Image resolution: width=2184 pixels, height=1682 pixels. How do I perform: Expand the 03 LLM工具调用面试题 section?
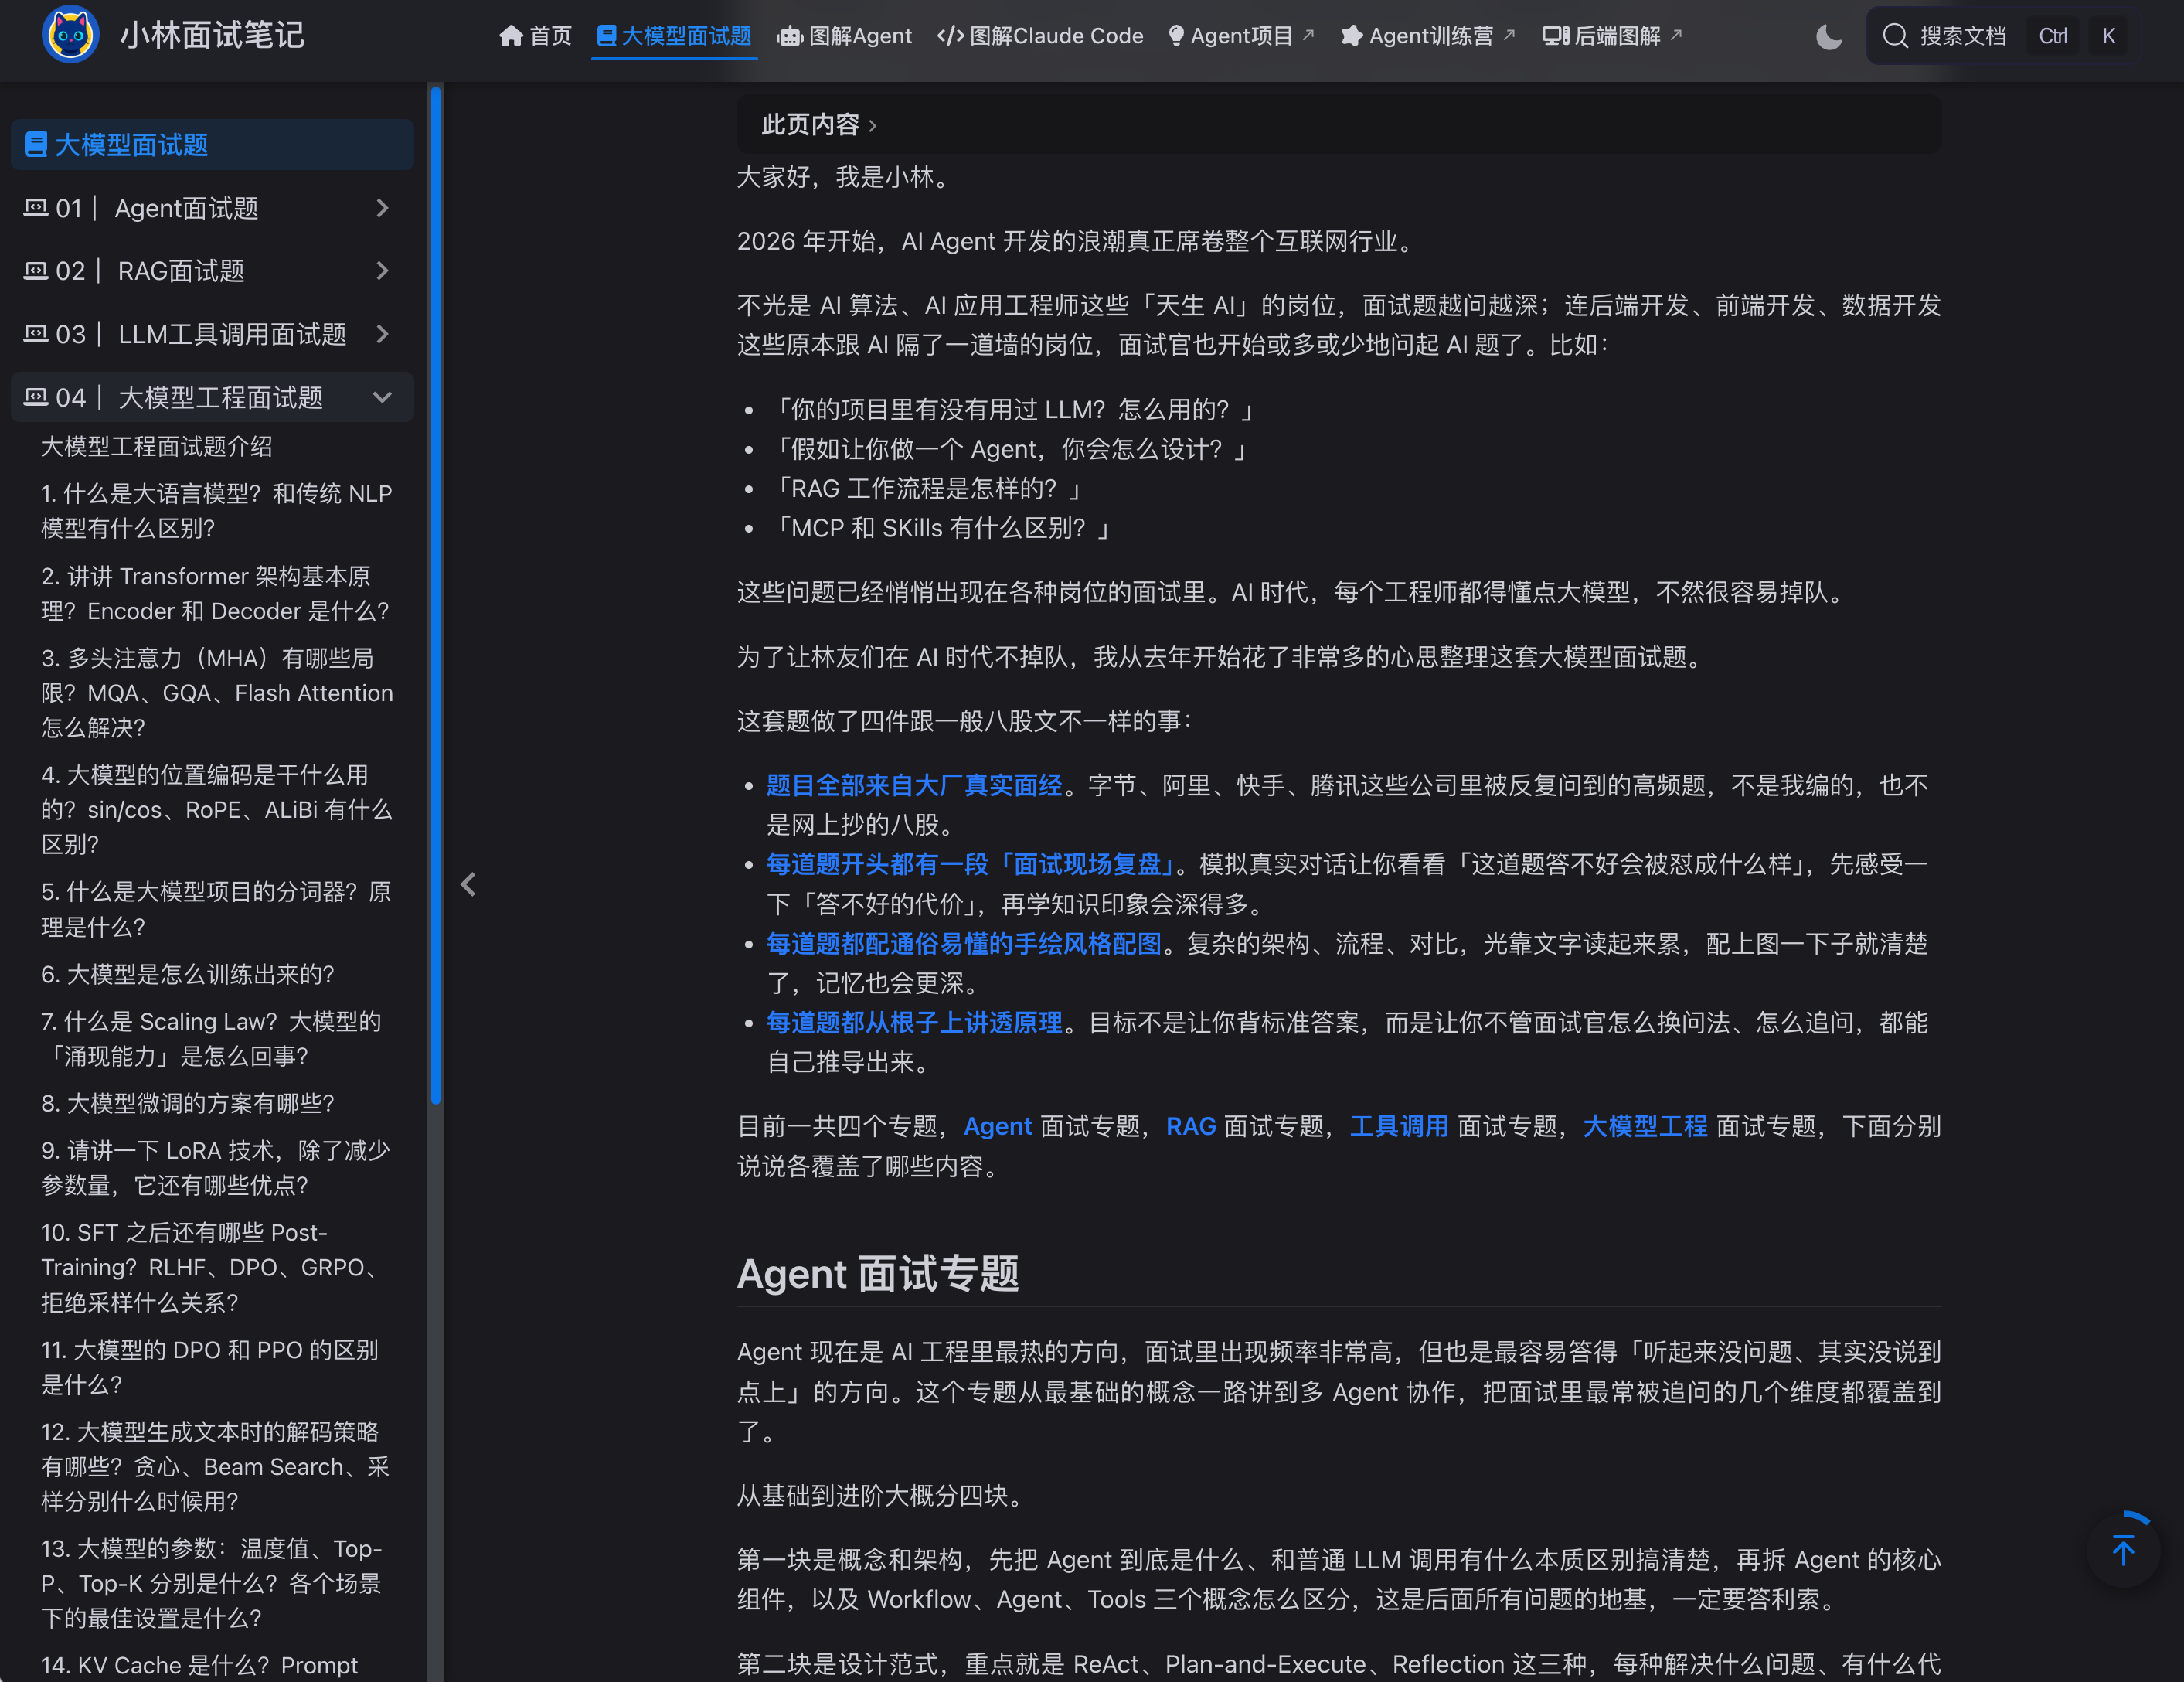click(x=212, y=334)
